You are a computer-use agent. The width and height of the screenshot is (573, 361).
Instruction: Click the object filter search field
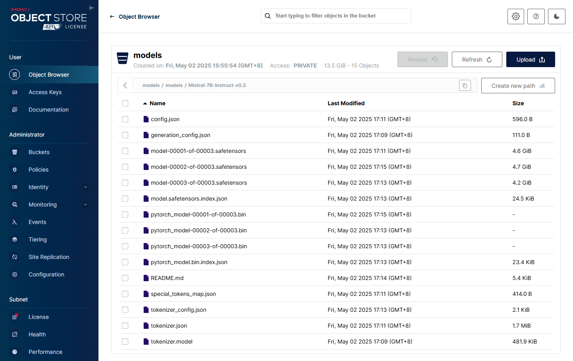336,16
